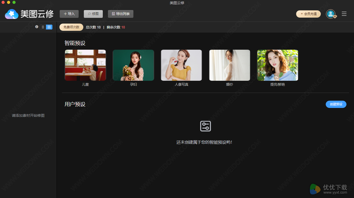Switch to grid view
Image resolution: width=354 pixels, height=198 pixels.
pos(49,27)
